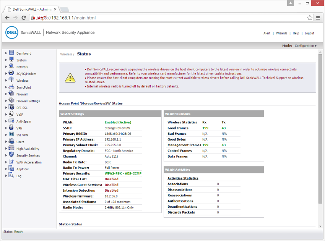The width and height of the screenshot is (325, 241).
Task: Open the Wizards link
Action: pyautogui.click(x=281, y=33)
